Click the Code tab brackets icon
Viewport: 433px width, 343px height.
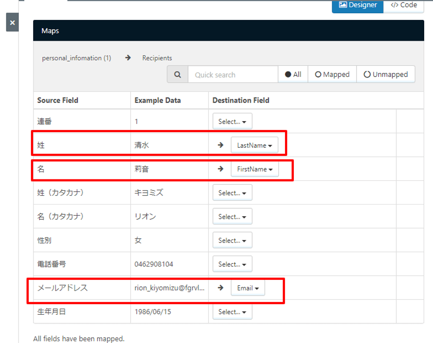click(394, 5)
